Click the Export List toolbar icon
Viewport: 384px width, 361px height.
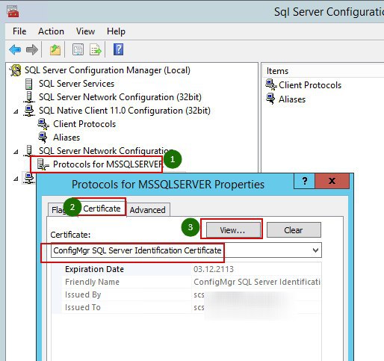(x=96, y=49)
